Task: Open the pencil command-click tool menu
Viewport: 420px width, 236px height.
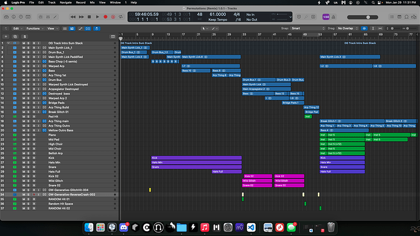Action: coord(215,29)
